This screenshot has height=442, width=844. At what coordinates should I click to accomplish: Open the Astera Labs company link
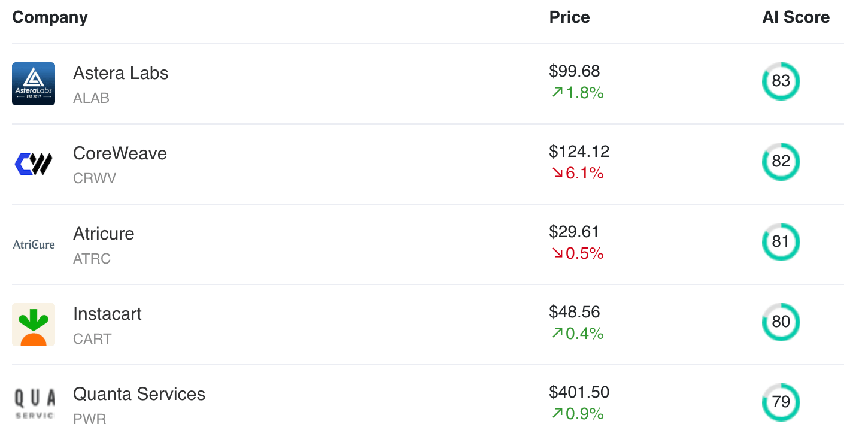pos(120,73)
